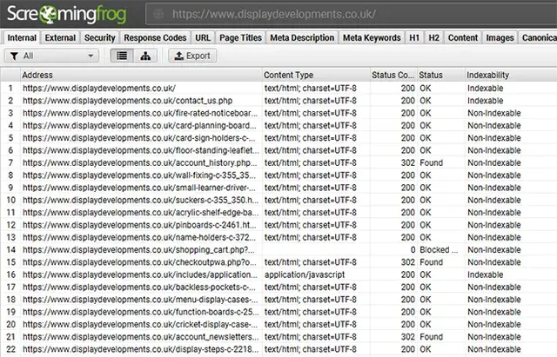
Task: Switch to tree view icon
Action: pos(145,56)
